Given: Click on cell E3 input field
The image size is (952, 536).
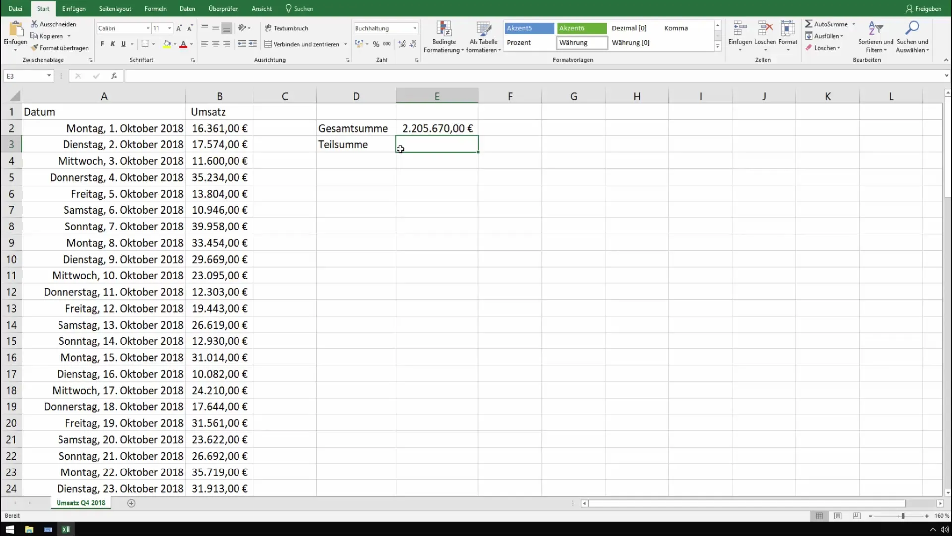Looking at the screenshot, I should point(437,144).
